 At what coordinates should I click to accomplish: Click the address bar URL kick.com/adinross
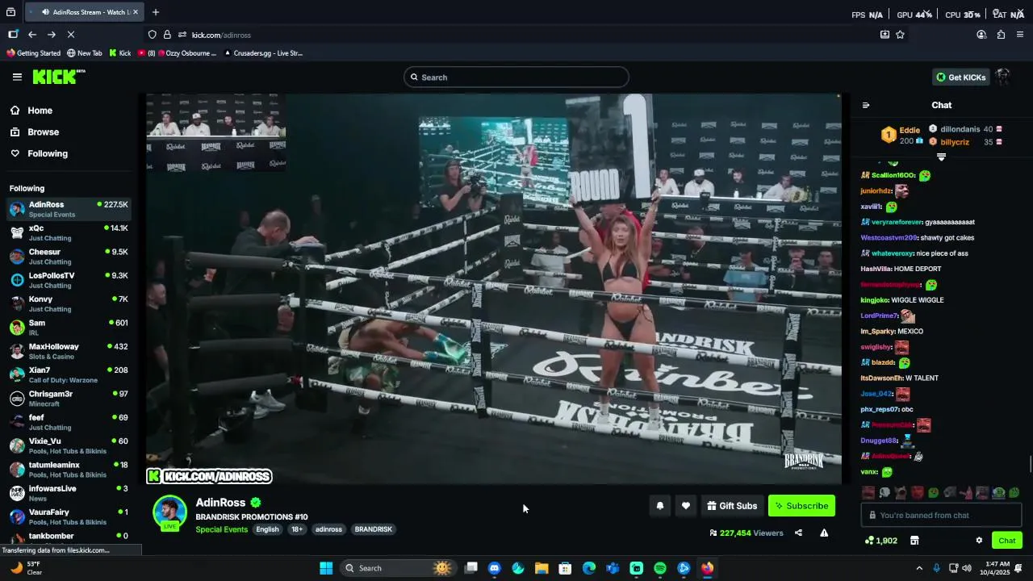point(221,35)
